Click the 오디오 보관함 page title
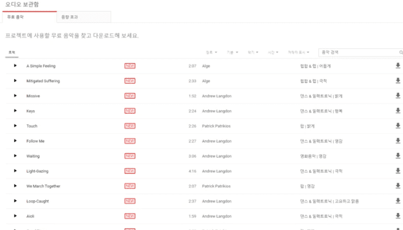Image resolution: width=403 pixels, height=230 pixels. (x=22, y=4)
